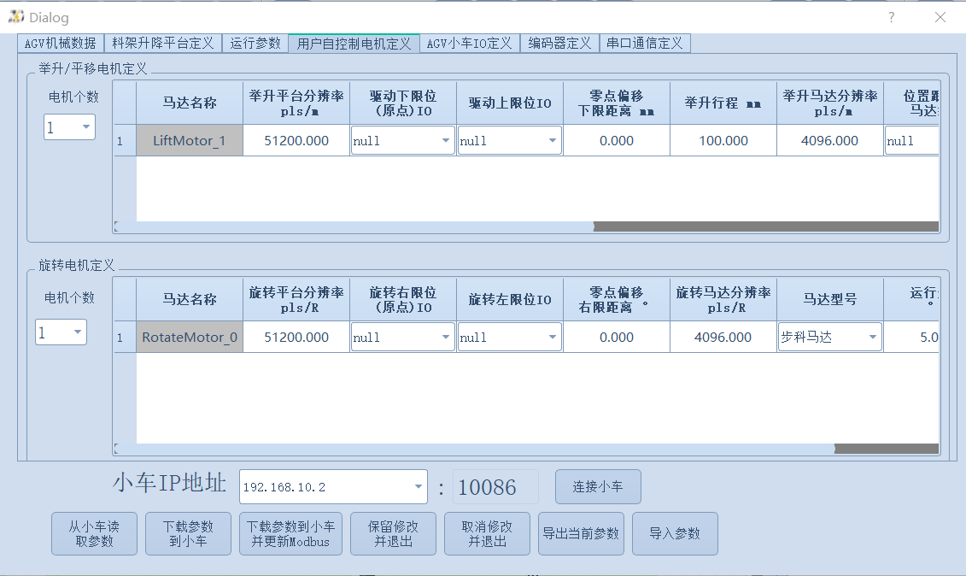Screen dimensions: 966x576
Task: Click the help question mark icon
Action: (x=891, y=16)
